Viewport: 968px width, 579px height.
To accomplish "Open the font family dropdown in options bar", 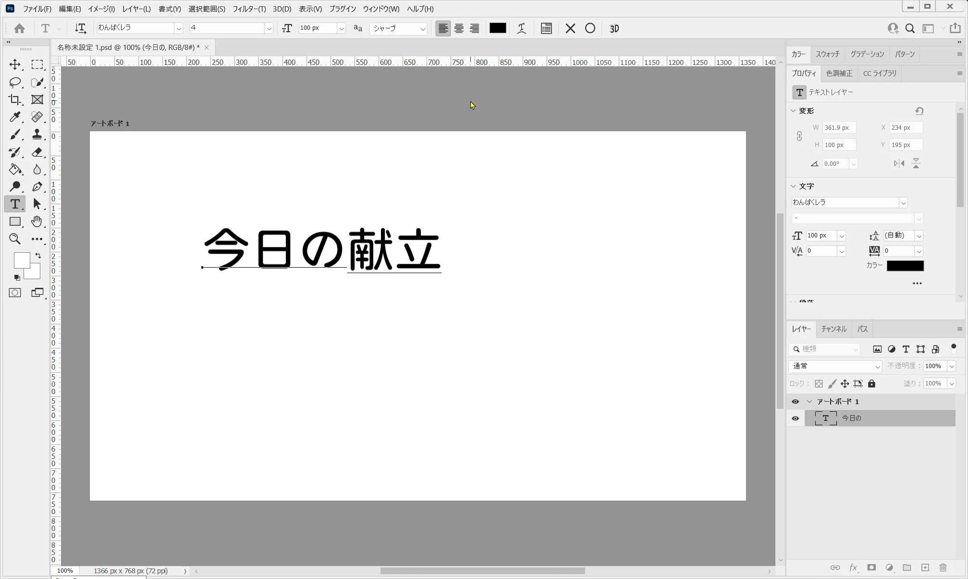I will coord(179,28).
